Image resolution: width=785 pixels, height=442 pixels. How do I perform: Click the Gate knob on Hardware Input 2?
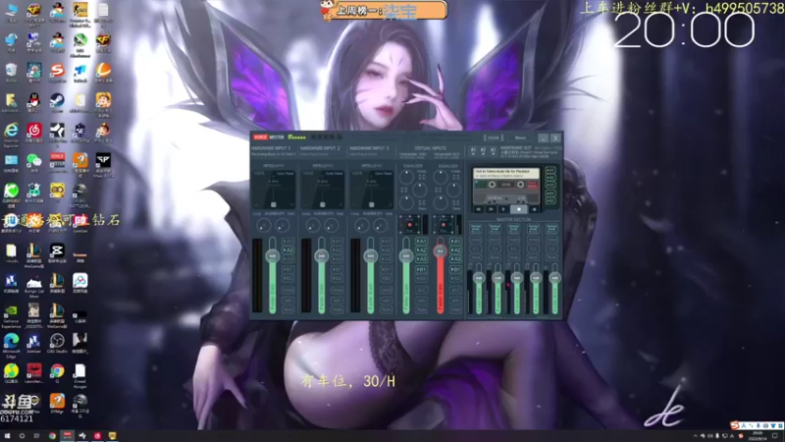click(x=332, y=226)
